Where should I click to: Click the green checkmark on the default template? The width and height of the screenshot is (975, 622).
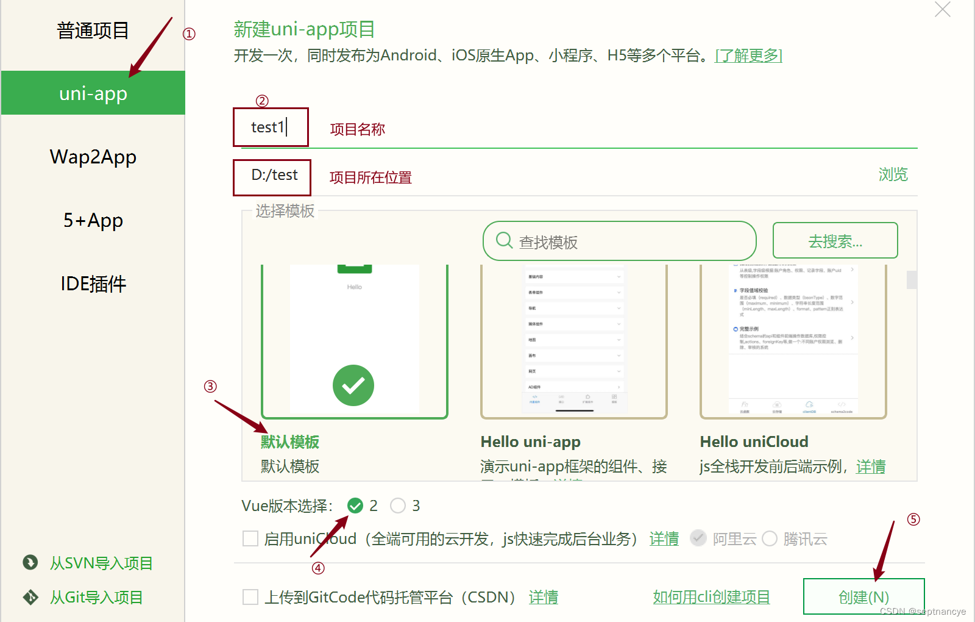point(353,385)
